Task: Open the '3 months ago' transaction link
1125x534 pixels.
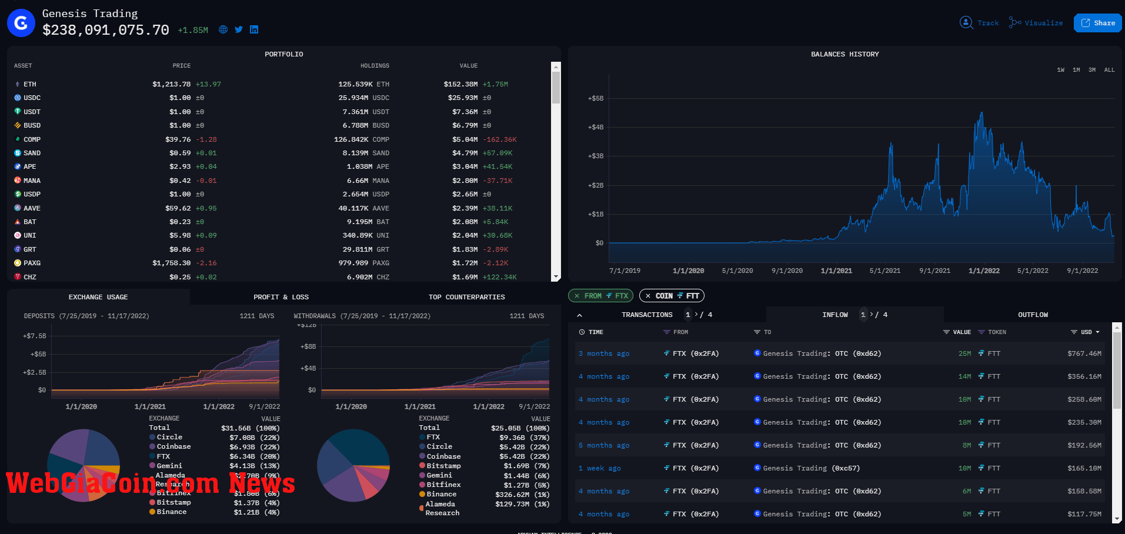Action: [604, 353]
